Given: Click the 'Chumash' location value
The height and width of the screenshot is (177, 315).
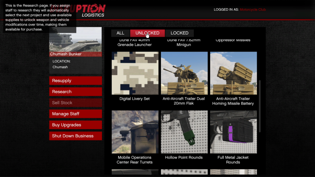Looking at the screenshot, I should pos(60,67).
